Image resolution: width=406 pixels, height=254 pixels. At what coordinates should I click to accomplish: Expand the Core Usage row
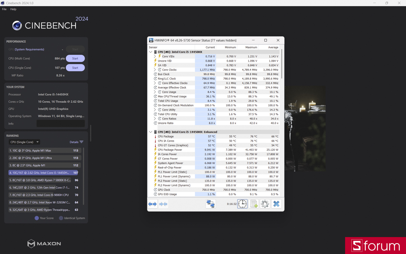(x=155, y=92)
